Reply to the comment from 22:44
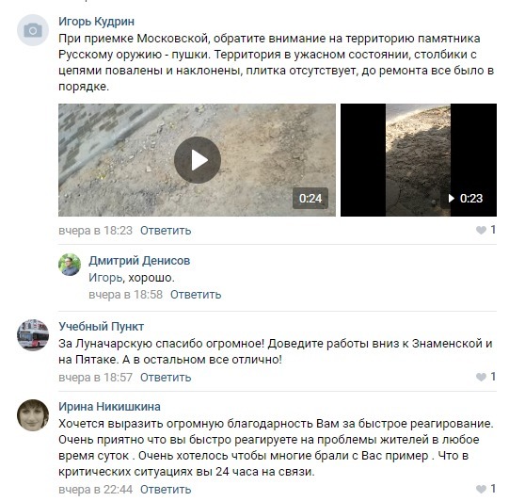 click(x=166, y=490)
